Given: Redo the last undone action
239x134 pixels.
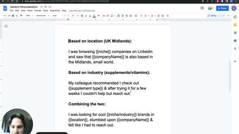Looking at the screenshot, I should pyautogui.click(x=9, y=16).
